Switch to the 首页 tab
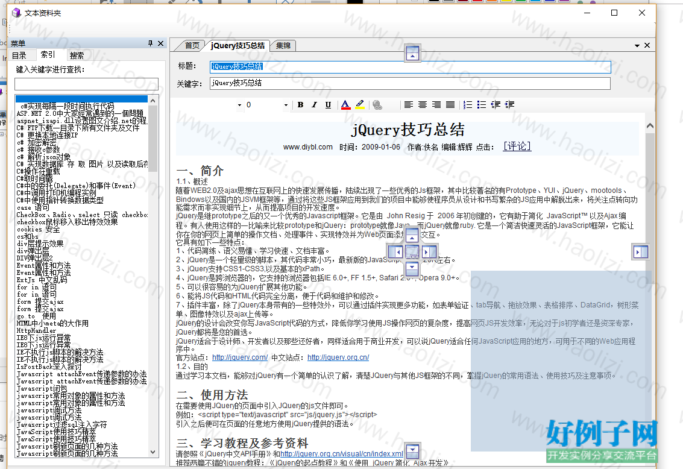Viewport: 683px width, 469px height. (192, 45)
